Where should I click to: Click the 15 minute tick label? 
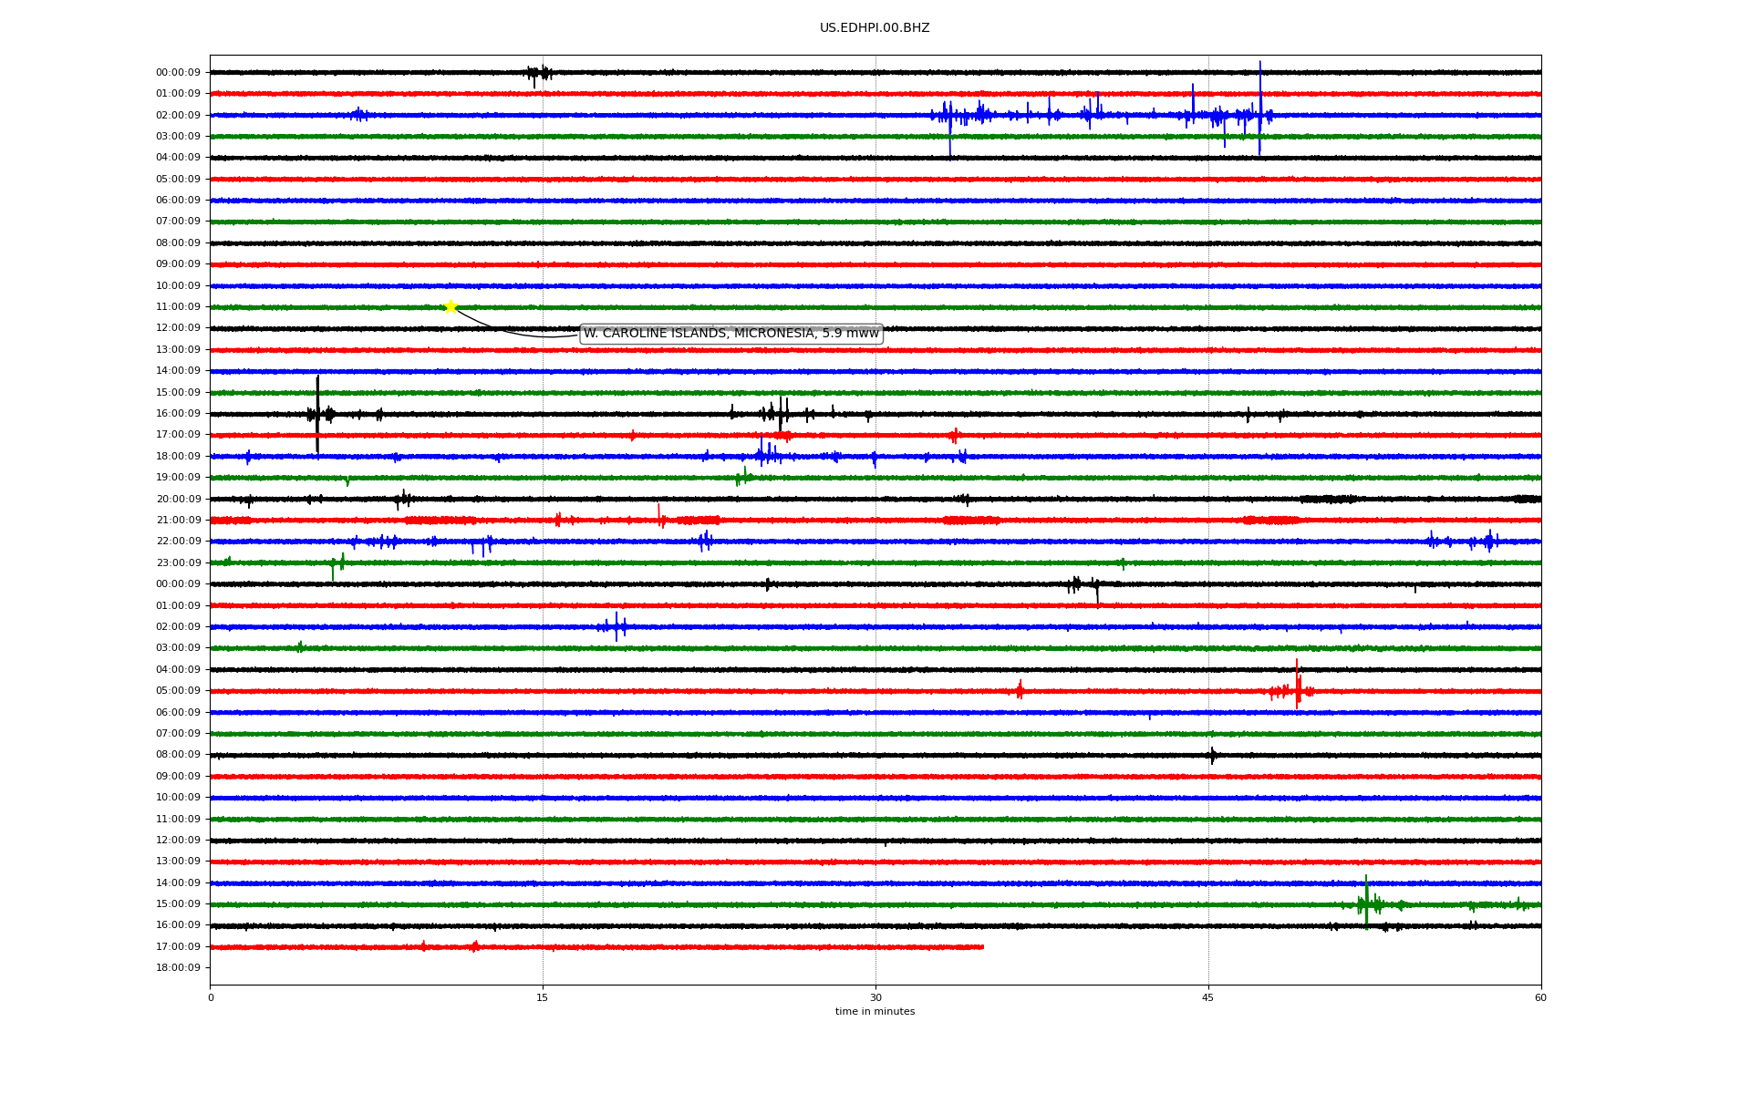(543, 997)
